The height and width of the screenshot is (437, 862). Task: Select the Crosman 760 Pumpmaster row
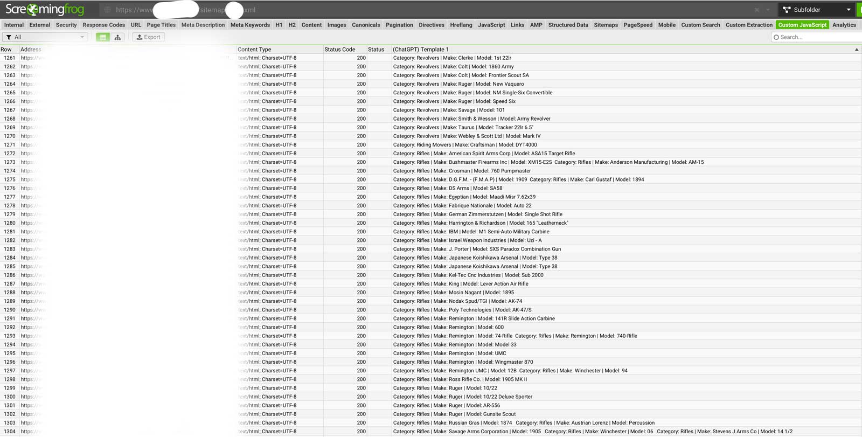click(431, 171)
